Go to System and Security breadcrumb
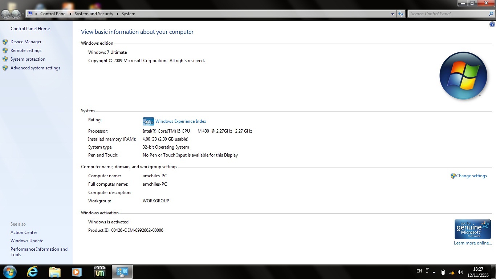 (94, 14)
